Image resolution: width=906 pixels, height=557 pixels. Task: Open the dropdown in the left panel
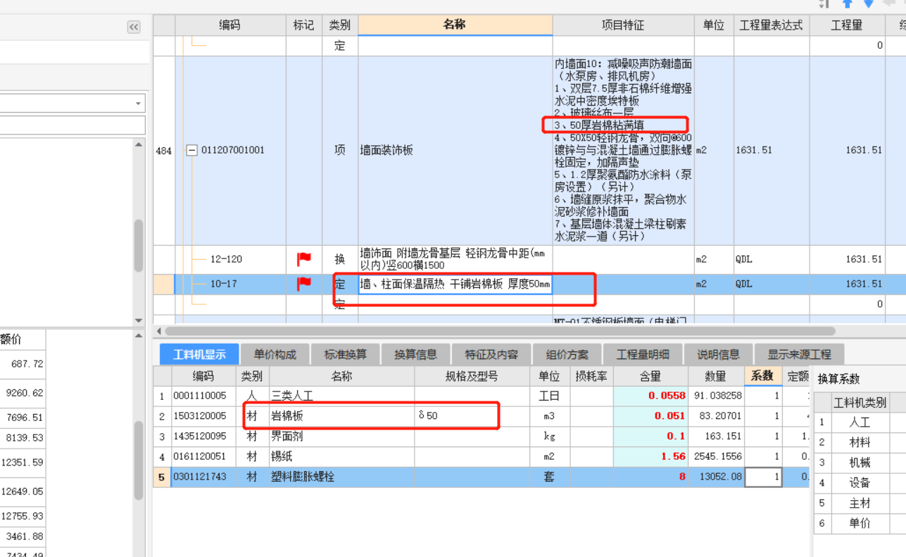137,104
